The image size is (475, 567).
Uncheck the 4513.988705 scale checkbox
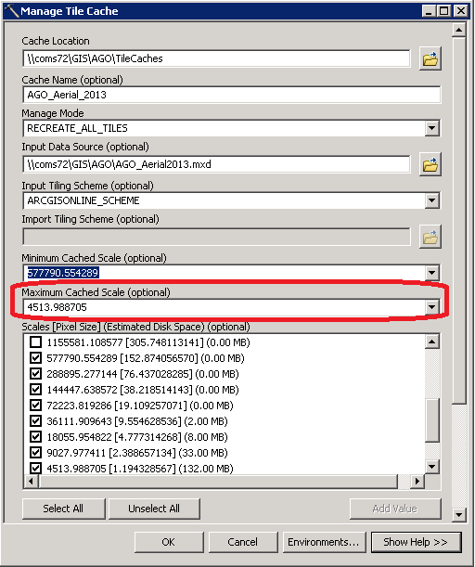35,469
